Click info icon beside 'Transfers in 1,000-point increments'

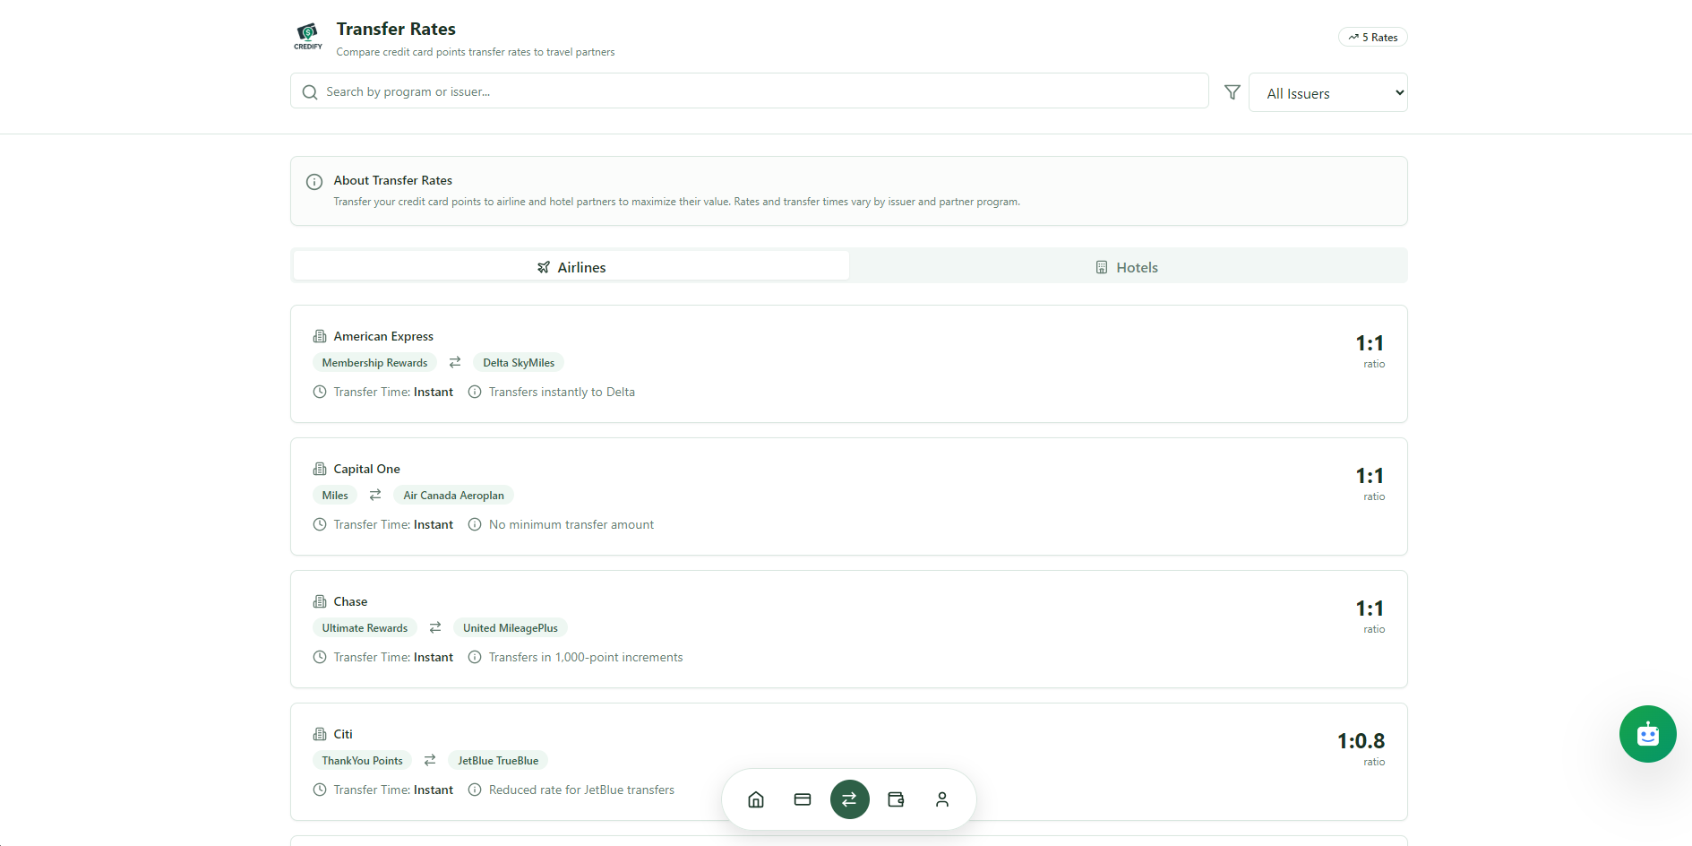[x=475, y=657]
